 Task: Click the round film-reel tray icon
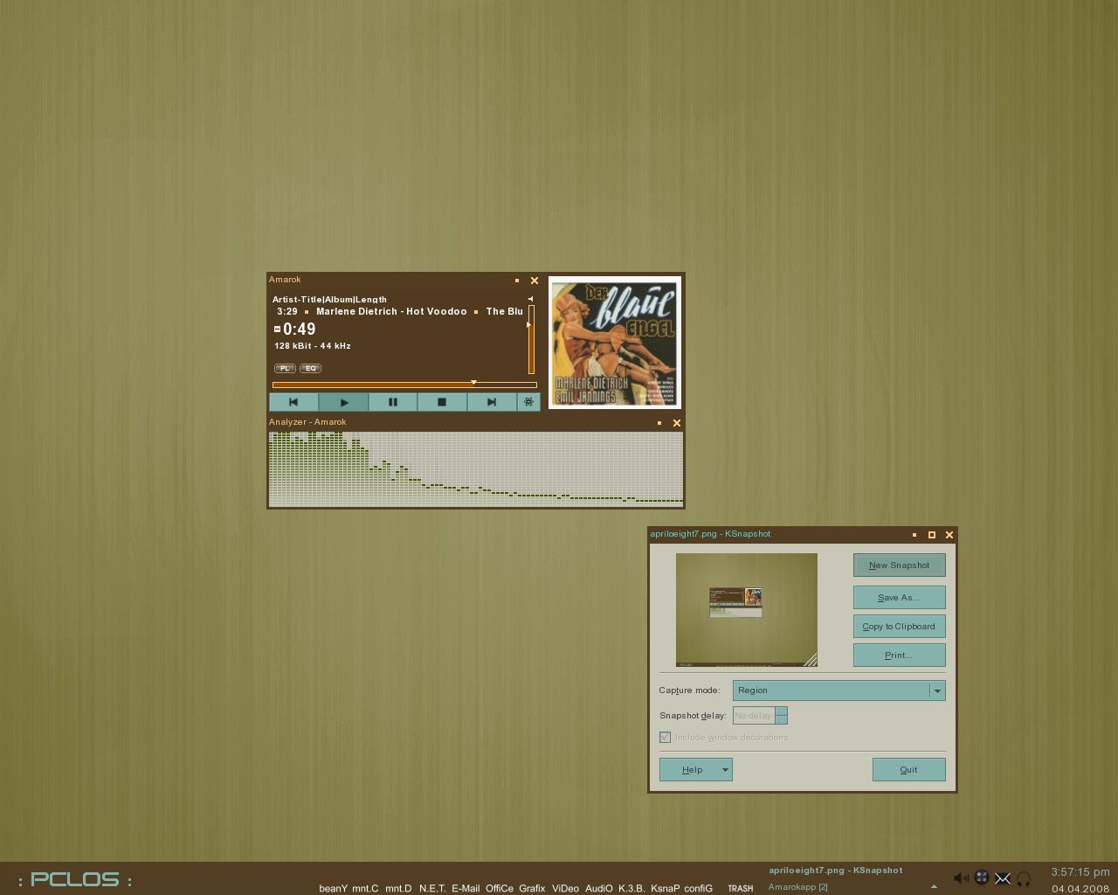(x=982, y=878)
